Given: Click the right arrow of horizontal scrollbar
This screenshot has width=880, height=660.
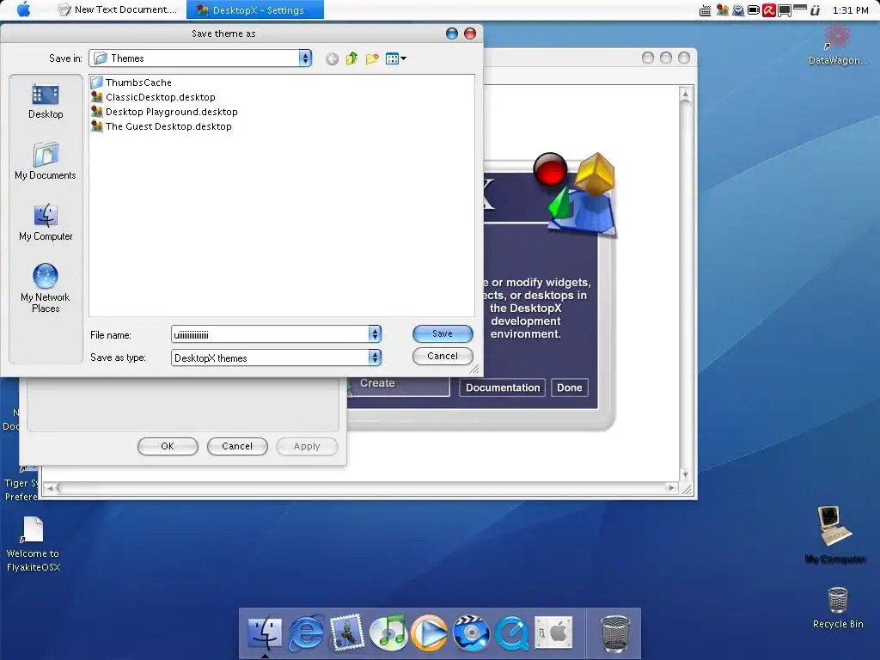Looking at the screenshot, I should click(671, 488).
